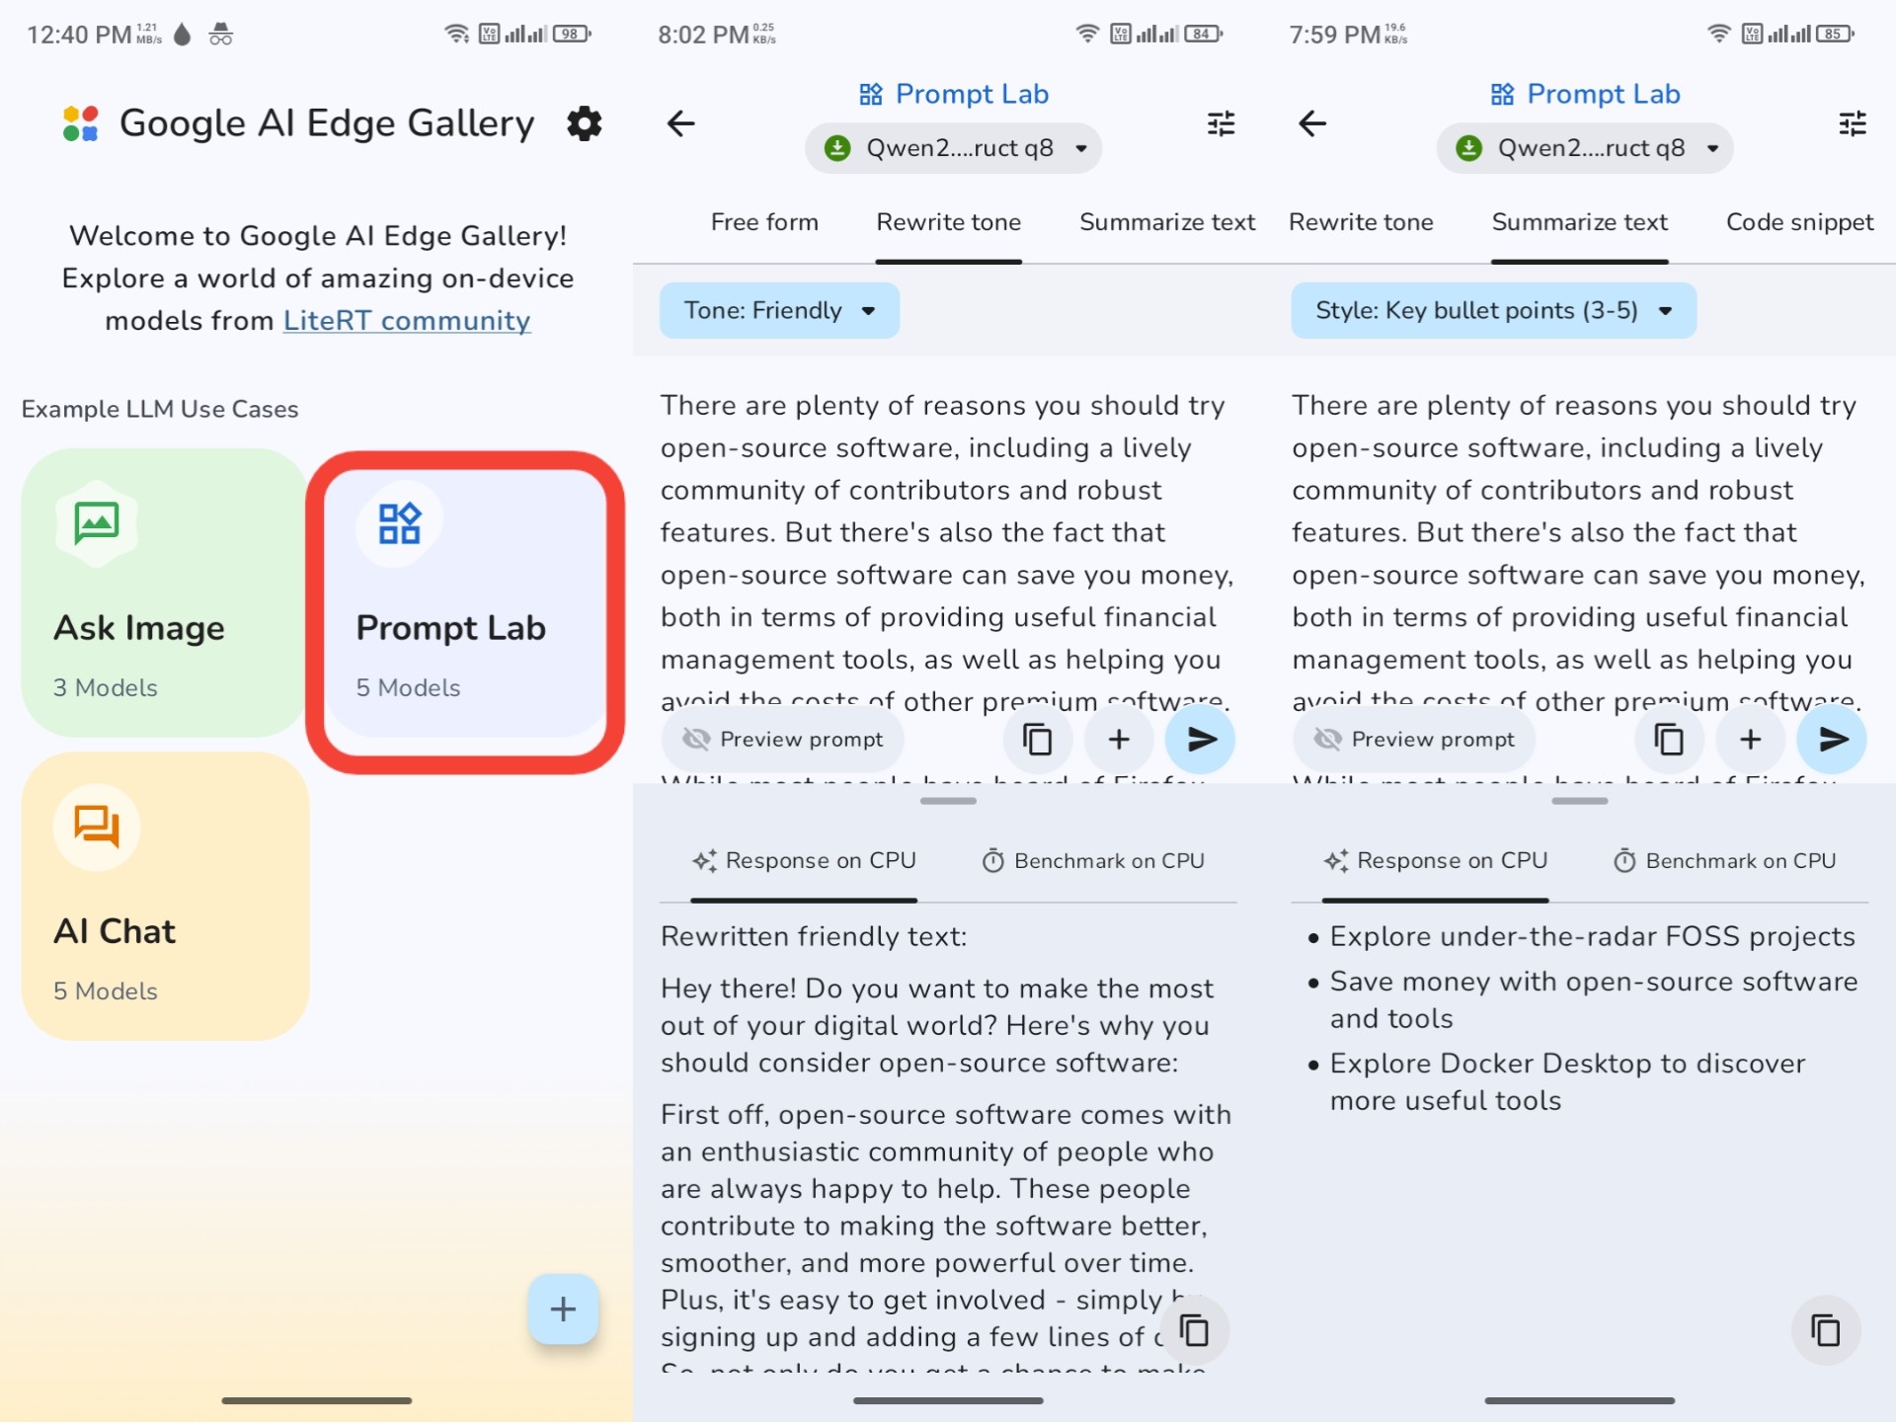Tap the send arrow in the Summarize text screen
Viewport: 1896px width, 1425px height.
(x=1832, y=740)
